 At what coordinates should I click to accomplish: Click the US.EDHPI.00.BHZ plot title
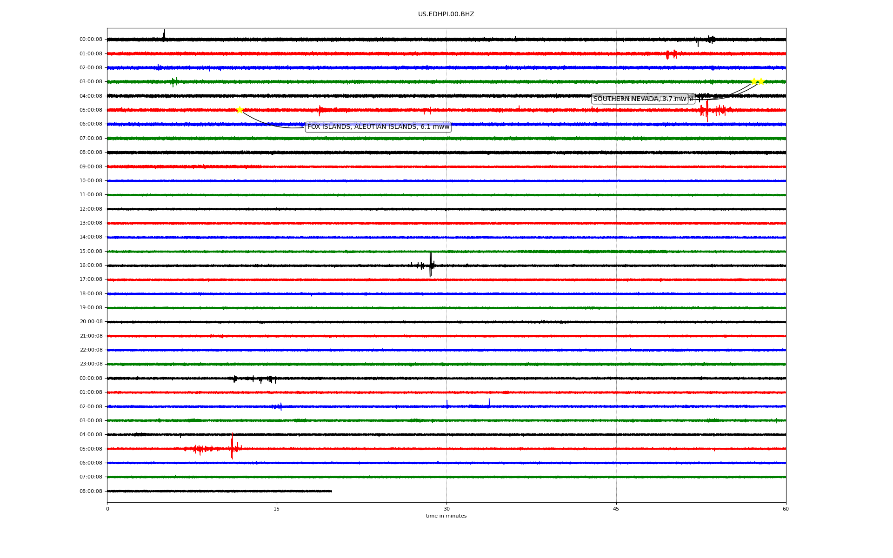click(x=446, y=14)
